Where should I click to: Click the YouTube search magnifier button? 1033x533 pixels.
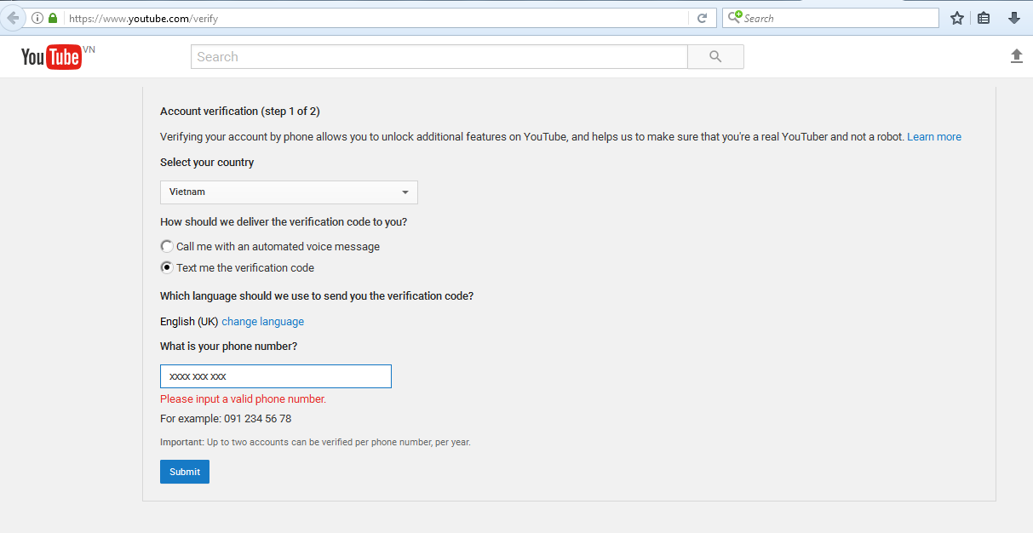[x=715, y=57]
